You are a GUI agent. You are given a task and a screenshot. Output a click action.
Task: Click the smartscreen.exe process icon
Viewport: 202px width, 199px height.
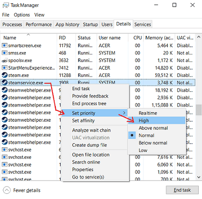coord(4,45)
